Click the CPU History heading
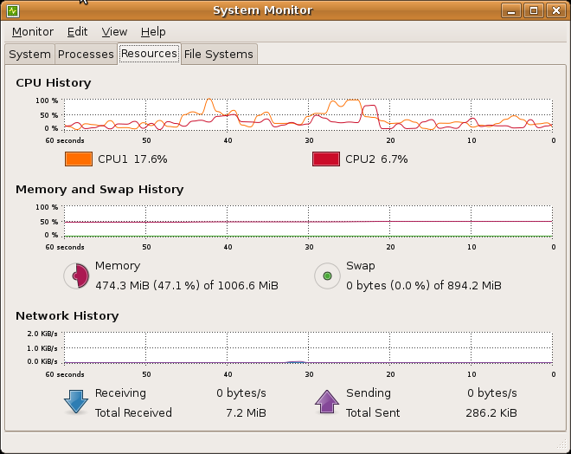Image resolution: width=571 pixels, height=454 pixels. 54,83
